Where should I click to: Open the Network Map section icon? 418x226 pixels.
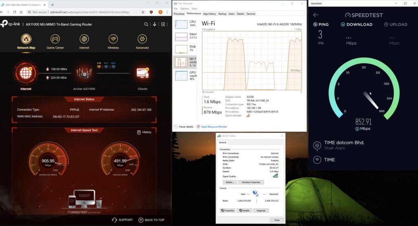coord(26,39)
